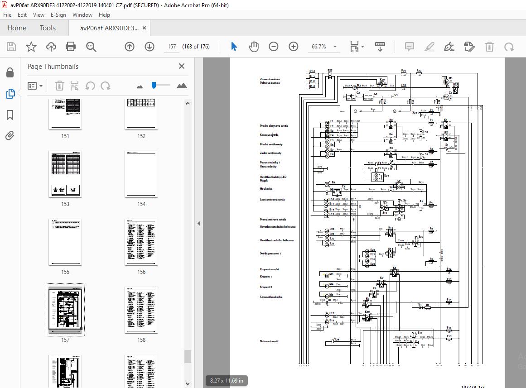Select the Hand pan tool
526x388 pixels.
[254, 47]
